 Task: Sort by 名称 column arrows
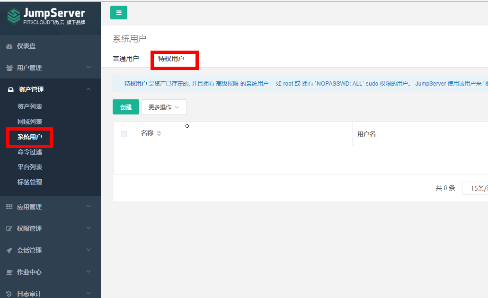click(159, 133)
